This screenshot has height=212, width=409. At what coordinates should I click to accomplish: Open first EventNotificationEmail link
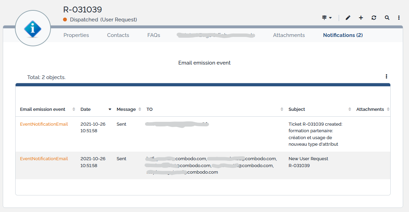click(x=44, y=124)
